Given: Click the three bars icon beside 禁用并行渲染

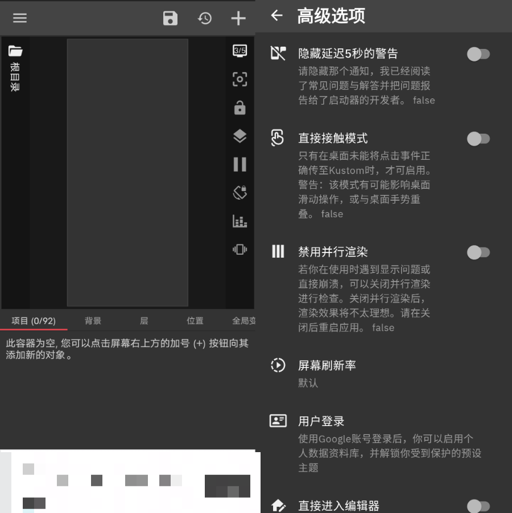Looking at the screenshot, I should point(278,251).
